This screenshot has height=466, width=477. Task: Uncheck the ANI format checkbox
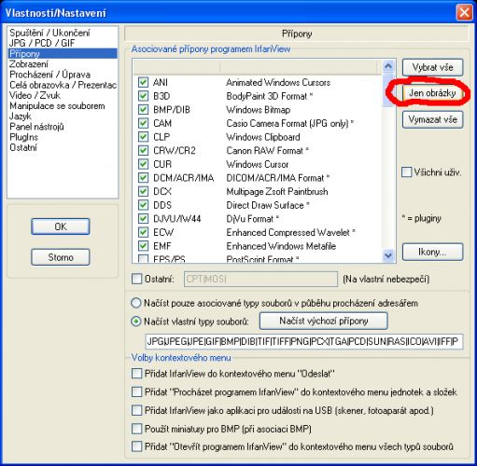[x=143, y=82]
